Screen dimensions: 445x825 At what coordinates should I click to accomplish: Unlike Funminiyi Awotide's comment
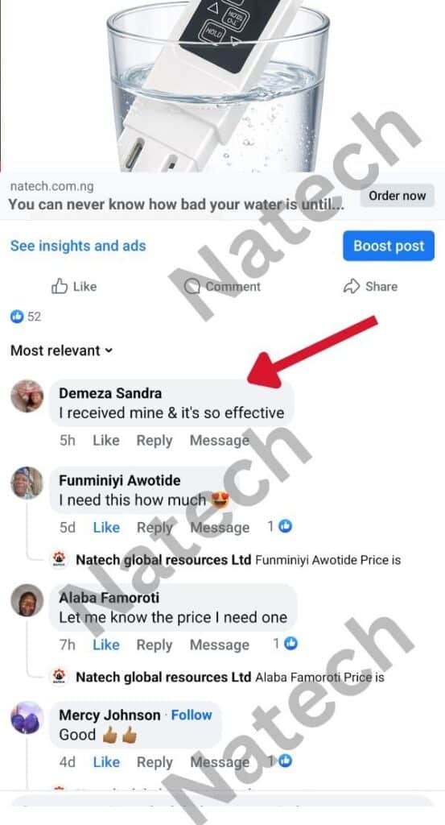106,527
